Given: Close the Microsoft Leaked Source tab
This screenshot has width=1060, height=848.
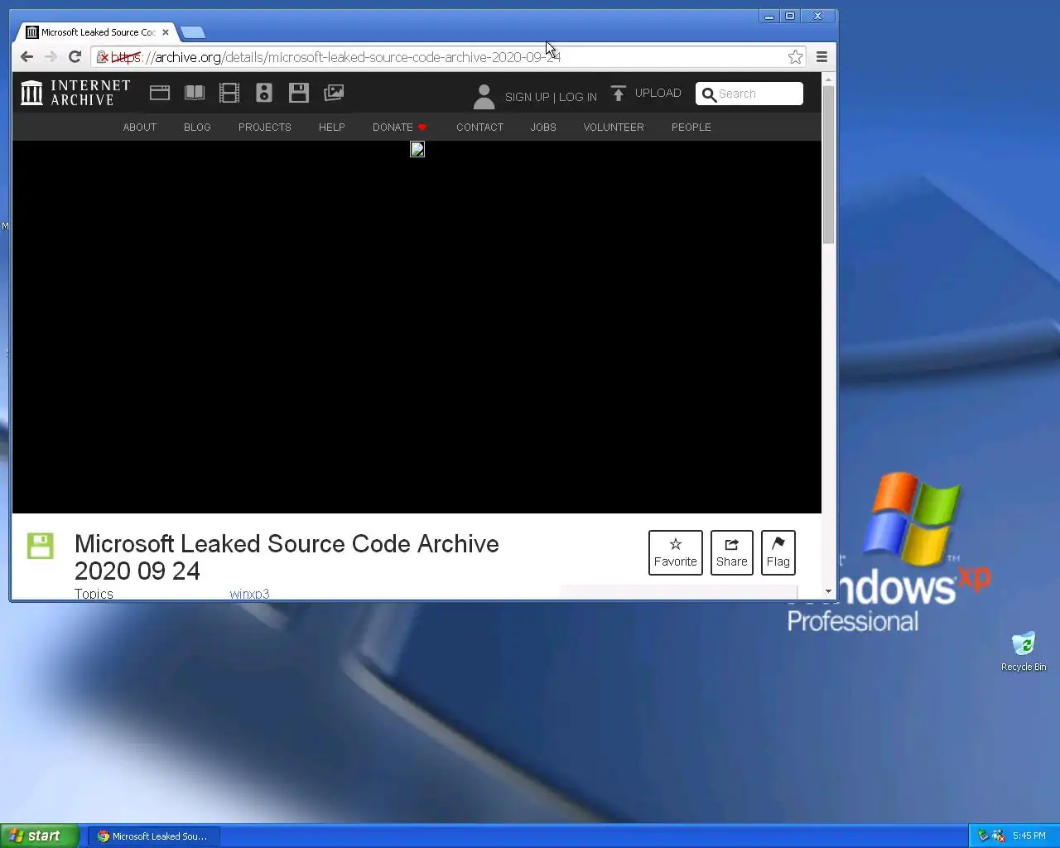Looking at the screenshot, I should click(x=166, y=32).
